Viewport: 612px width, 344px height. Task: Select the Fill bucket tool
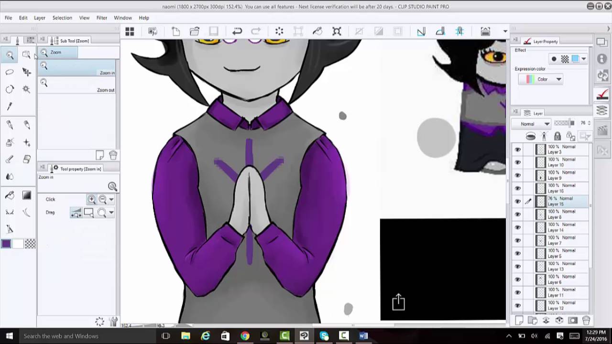pos(10,195)
